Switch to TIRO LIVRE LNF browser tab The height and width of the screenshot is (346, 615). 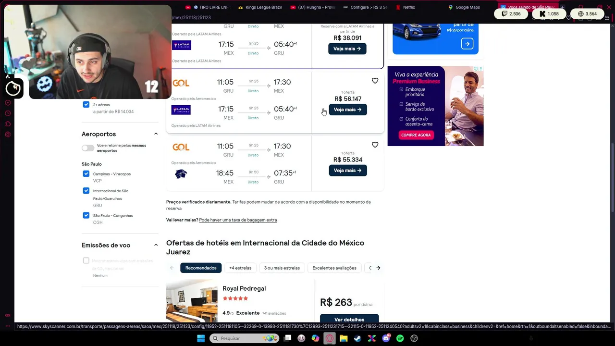[208, 7]
